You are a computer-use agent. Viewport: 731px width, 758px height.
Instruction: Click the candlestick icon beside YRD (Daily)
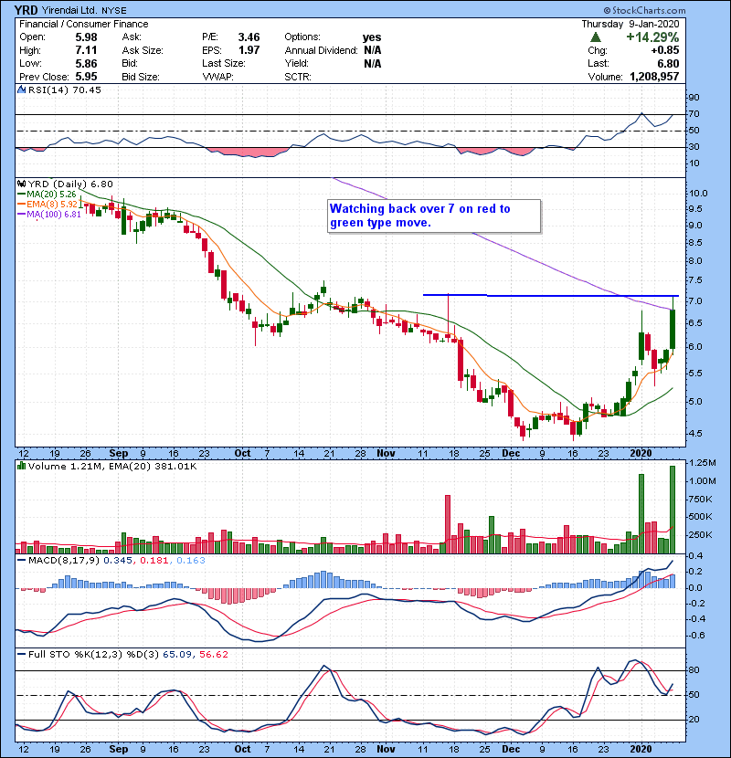point(21,184)
